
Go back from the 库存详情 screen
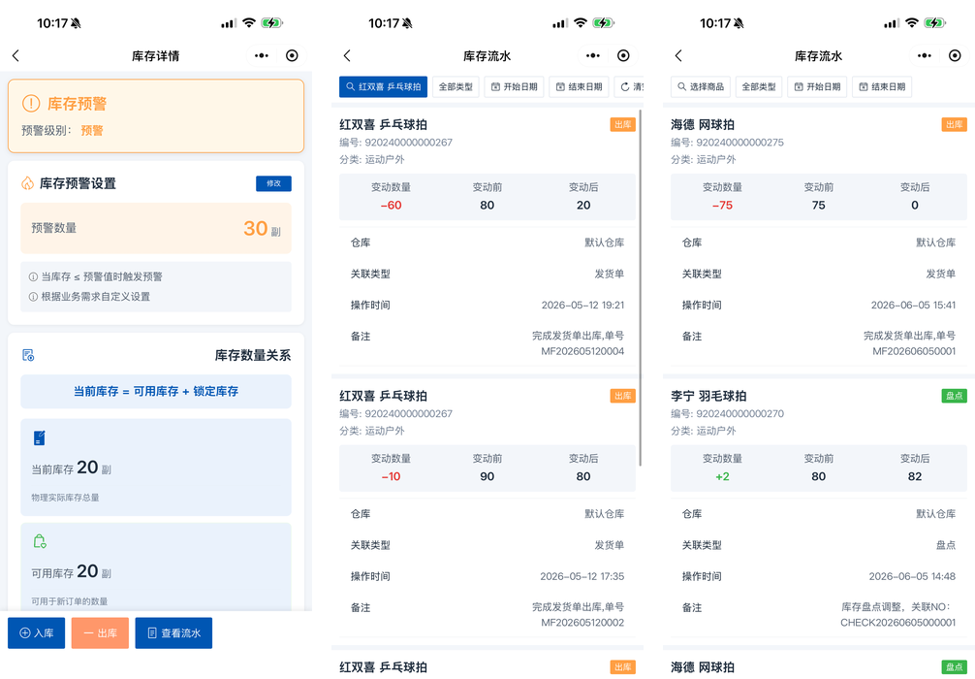[16, 56]
